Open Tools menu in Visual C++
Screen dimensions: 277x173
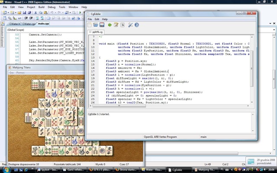point(62,7)
